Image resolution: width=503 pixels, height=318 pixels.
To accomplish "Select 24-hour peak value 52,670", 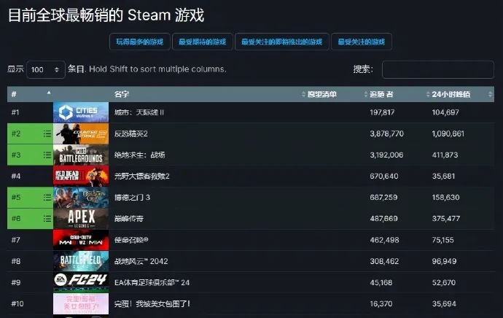I will (x=444, y=283).
